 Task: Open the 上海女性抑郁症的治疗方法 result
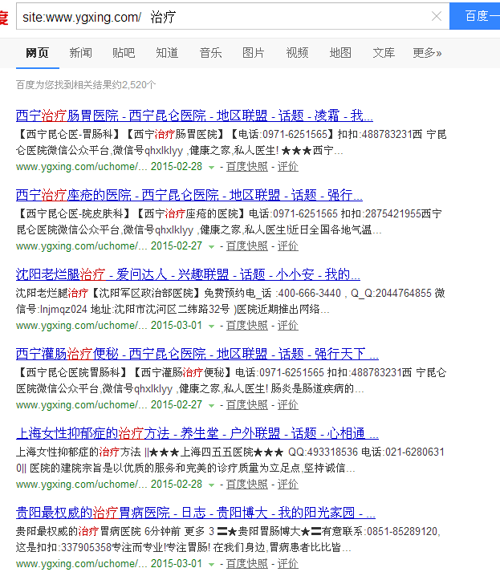coord(197,433)
